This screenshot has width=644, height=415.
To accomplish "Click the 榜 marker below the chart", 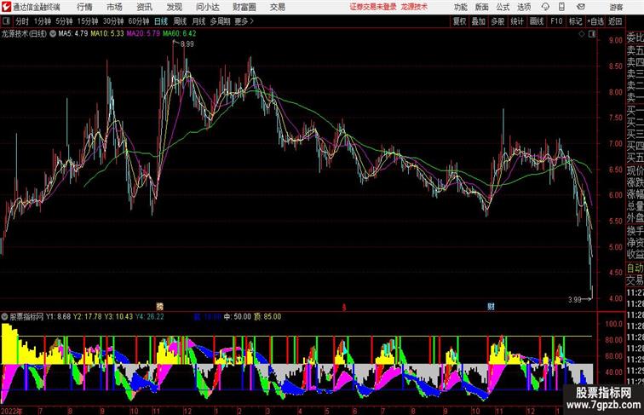I will tap(158, 305).
